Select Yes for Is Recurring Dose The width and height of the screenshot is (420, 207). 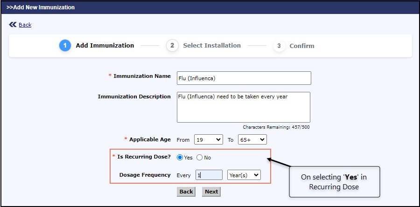click(180, 158)
